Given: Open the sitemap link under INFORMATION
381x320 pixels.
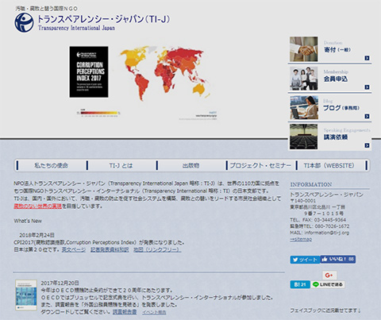Looking at the screenshot, I should point(301,239).
